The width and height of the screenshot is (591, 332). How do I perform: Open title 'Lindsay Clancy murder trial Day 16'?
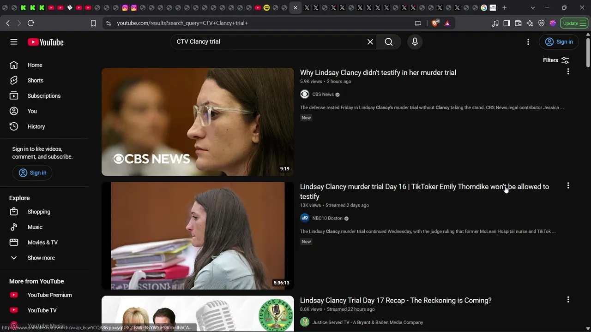click(424, 192)
